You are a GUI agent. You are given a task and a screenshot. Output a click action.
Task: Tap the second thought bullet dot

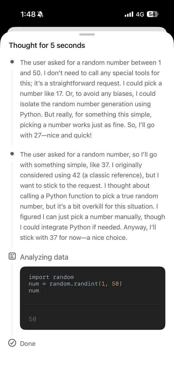(x=12, y=154)
